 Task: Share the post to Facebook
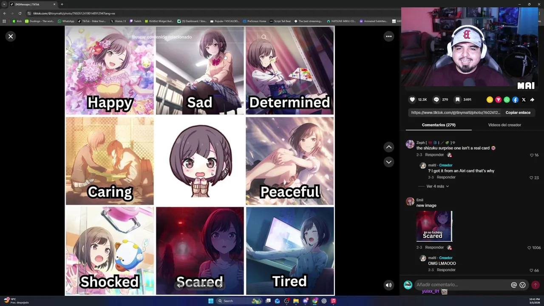click(515, 99)
